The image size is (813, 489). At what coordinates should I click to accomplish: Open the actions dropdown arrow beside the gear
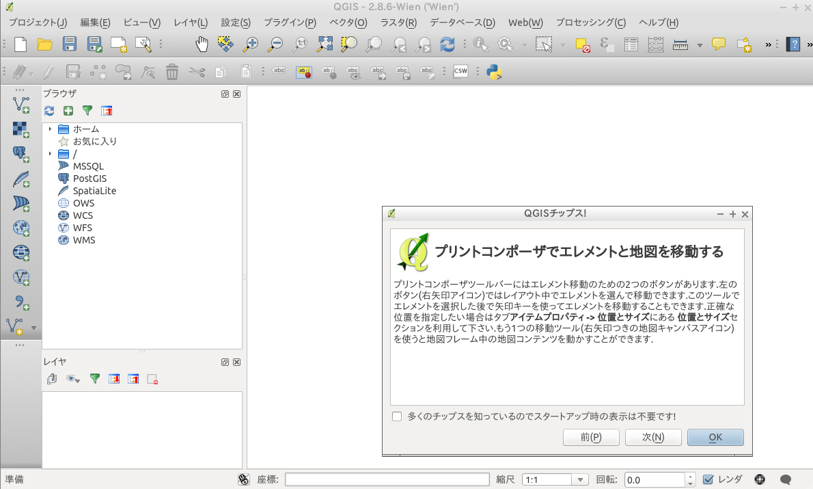tap(525, 45)
